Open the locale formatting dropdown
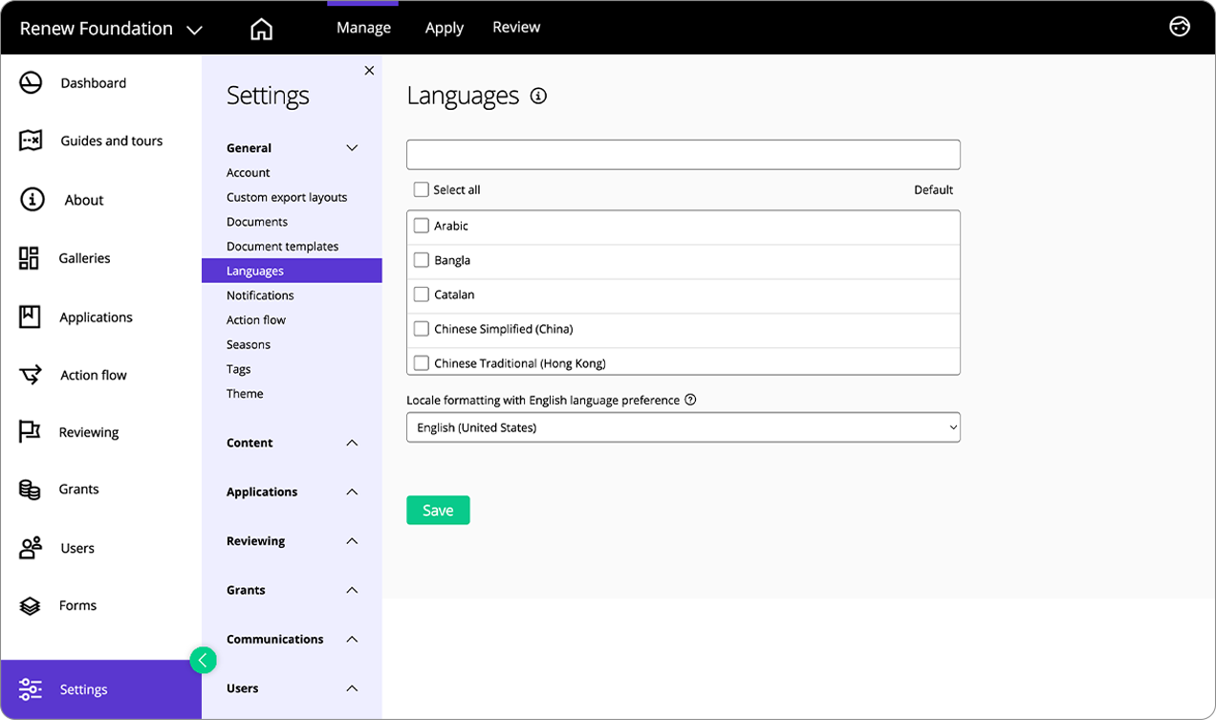1216x720 pixels. (683, 427)
